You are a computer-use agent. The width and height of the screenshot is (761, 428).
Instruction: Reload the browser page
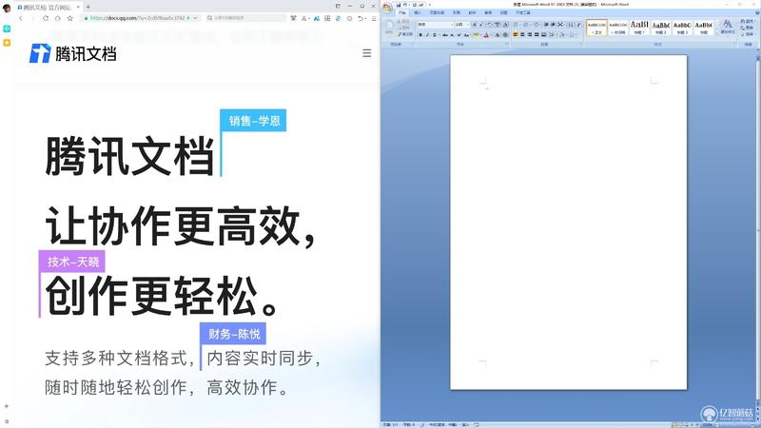click(46, 18)
